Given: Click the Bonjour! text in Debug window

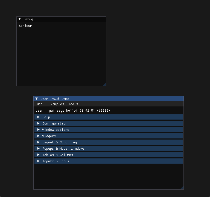Looking at the screenshot, I should point(26,26).
